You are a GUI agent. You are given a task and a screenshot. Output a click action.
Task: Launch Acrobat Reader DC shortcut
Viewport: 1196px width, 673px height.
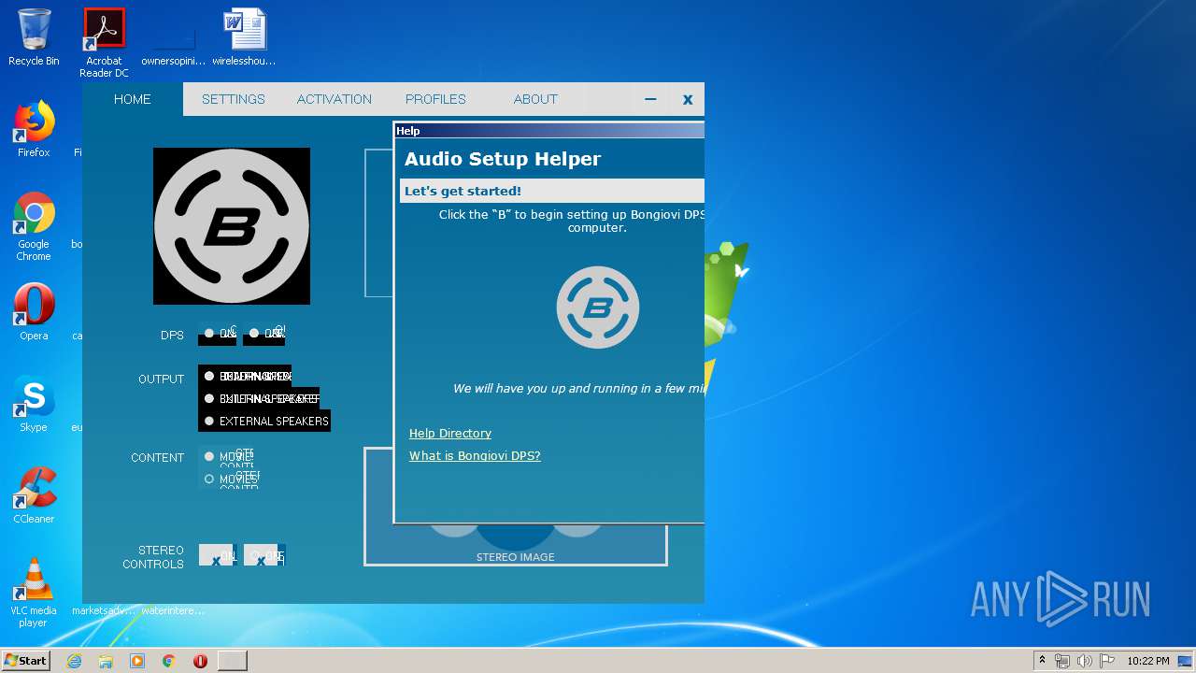[x=104, y=43]
